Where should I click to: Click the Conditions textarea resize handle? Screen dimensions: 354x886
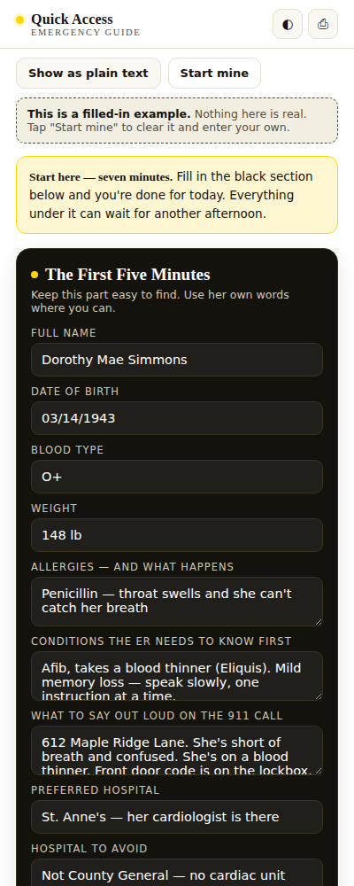pyautogui.click(x=319, y=696)
